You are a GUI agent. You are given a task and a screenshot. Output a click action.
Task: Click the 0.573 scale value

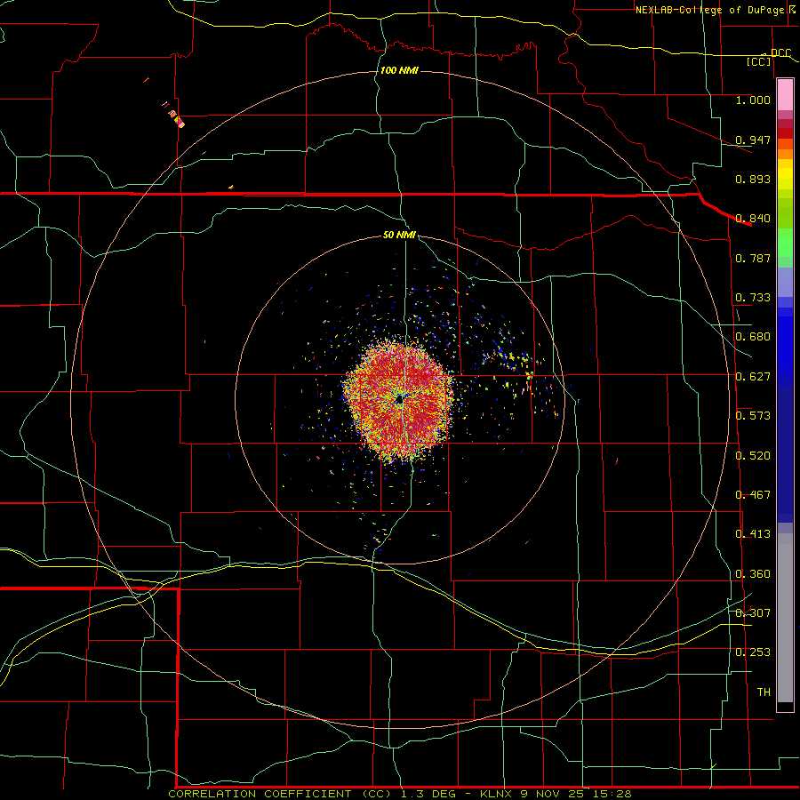point(753,415)
